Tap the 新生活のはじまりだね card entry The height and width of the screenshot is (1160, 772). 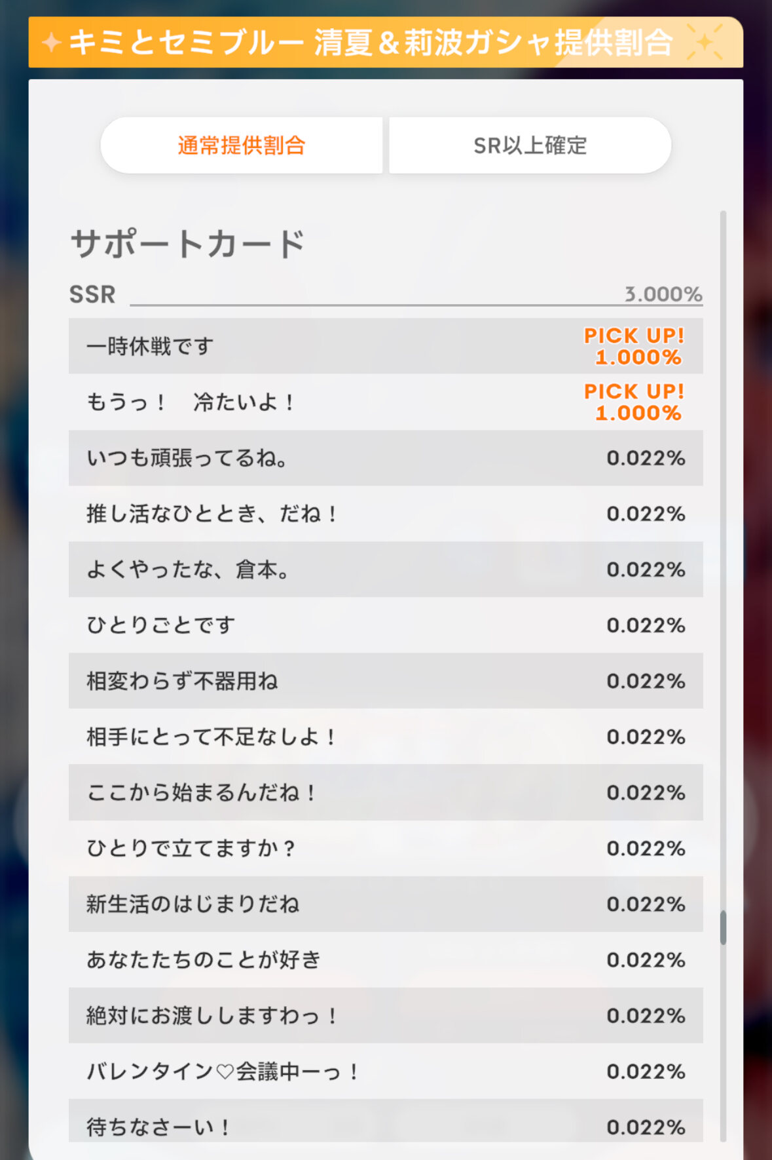tap(386, 904)
